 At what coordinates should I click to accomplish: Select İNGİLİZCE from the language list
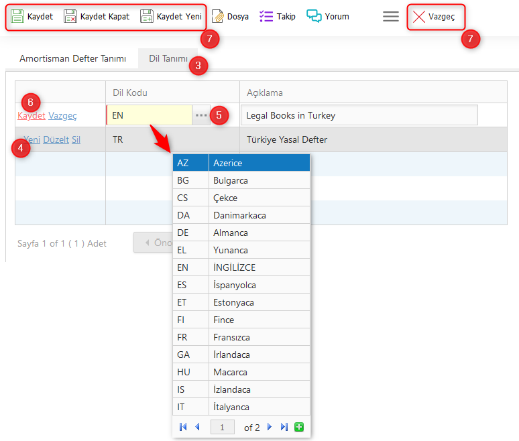pyautogui.click(x=234, y=267)
